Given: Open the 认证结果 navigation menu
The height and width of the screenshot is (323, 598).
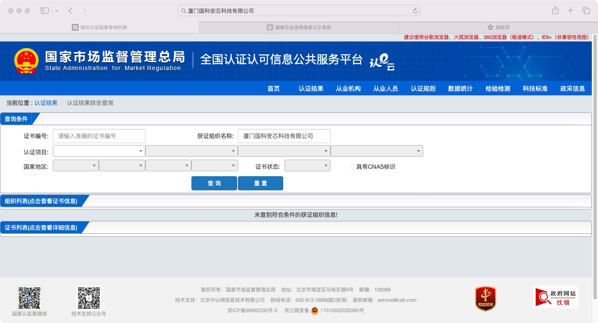Looking at the screenshot, I should click(311, 88).
